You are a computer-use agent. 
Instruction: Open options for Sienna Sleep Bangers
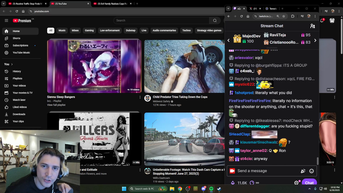pyautogui.click(x=140, y=98)
